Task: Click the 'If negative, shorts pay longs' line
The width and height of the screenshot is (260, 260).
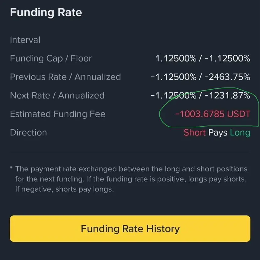Action: pyautogui.click(x=65, y=189)
